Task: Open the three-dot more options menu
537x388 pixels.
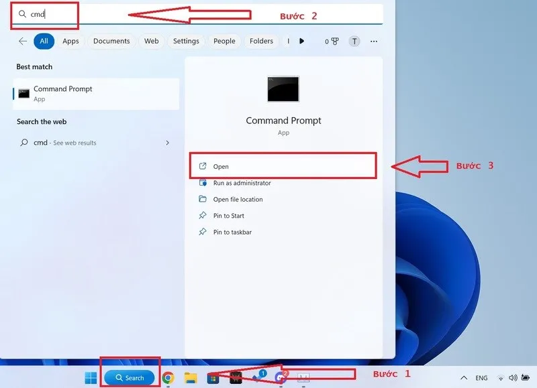Action: coord(373,42)
